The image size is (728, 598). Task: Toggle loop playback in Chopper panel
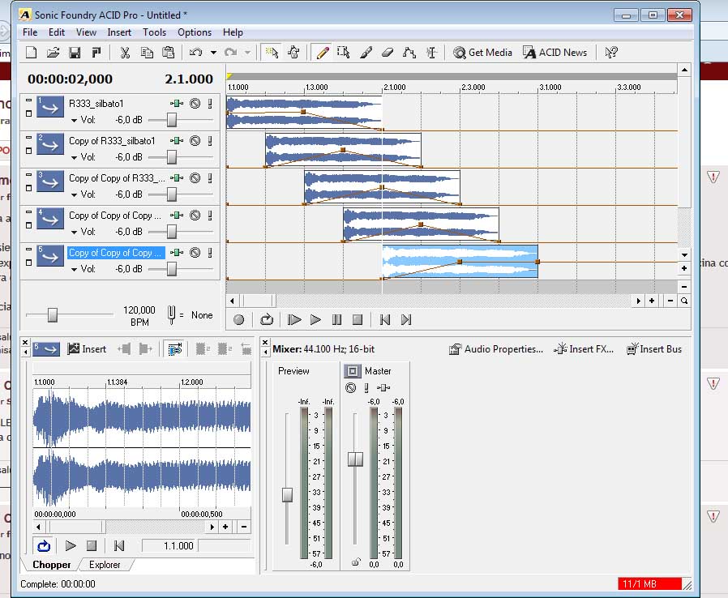point(45,546)
